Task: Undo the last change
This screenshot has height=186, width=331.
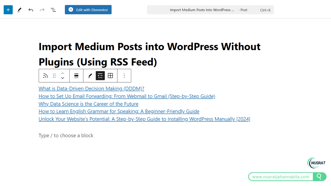Action: click(x=31, y=10)
